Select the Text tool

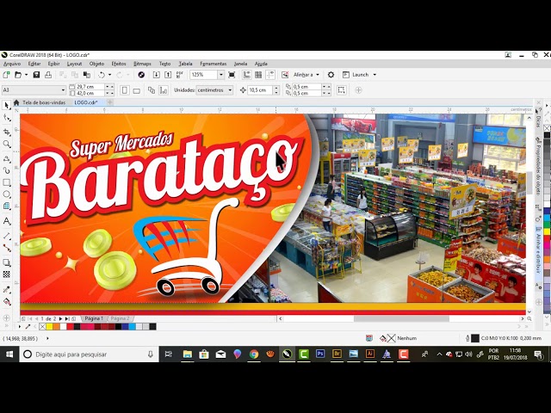tap(6, 221)
